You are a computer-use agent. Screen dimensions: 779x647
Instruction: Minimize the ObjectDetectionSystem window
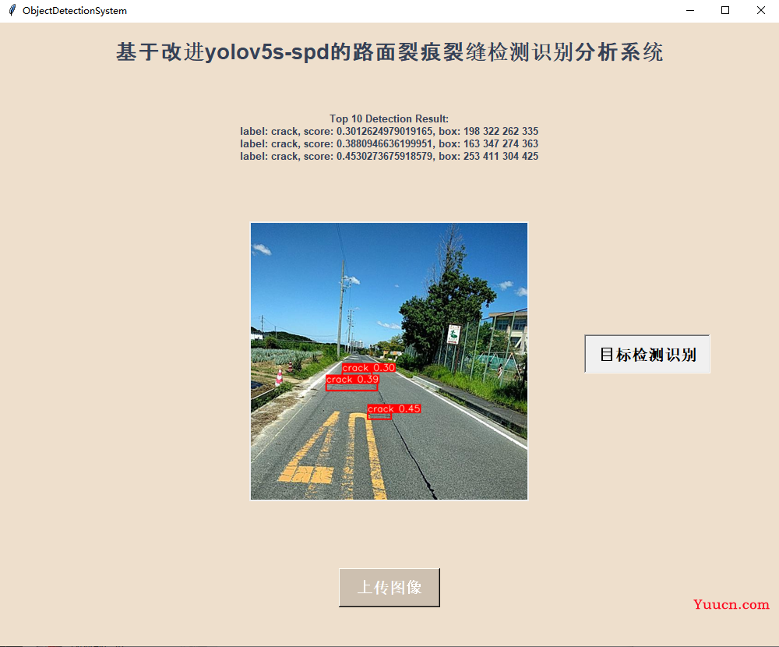pos(690,10)
